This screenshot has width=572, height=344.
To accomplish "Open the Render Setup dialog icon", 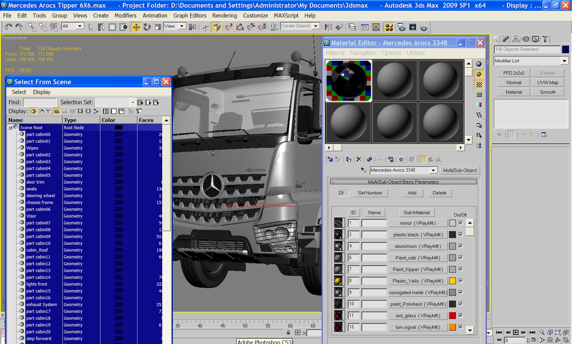I will click(401, 27).
